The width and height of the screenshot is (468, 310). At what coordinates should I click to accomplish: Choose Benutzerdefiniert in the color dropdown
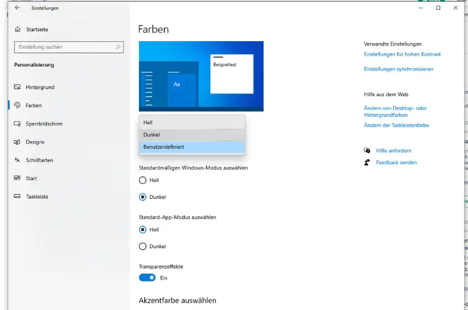click(192, 147)
